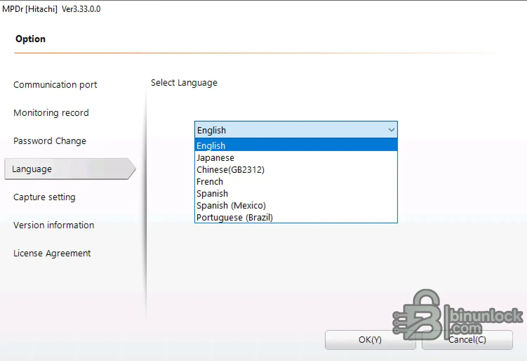Pick Chinese(GB2312) in the language list
The width and height of the screenshot is (527, 361).
tap(296, 170)
